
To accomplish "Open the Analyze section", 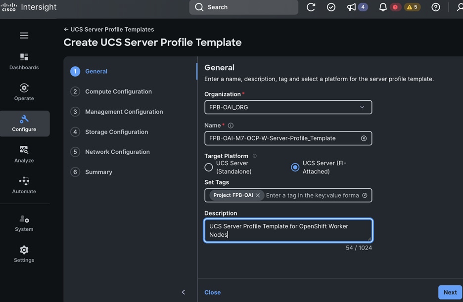I will point(24,154).
